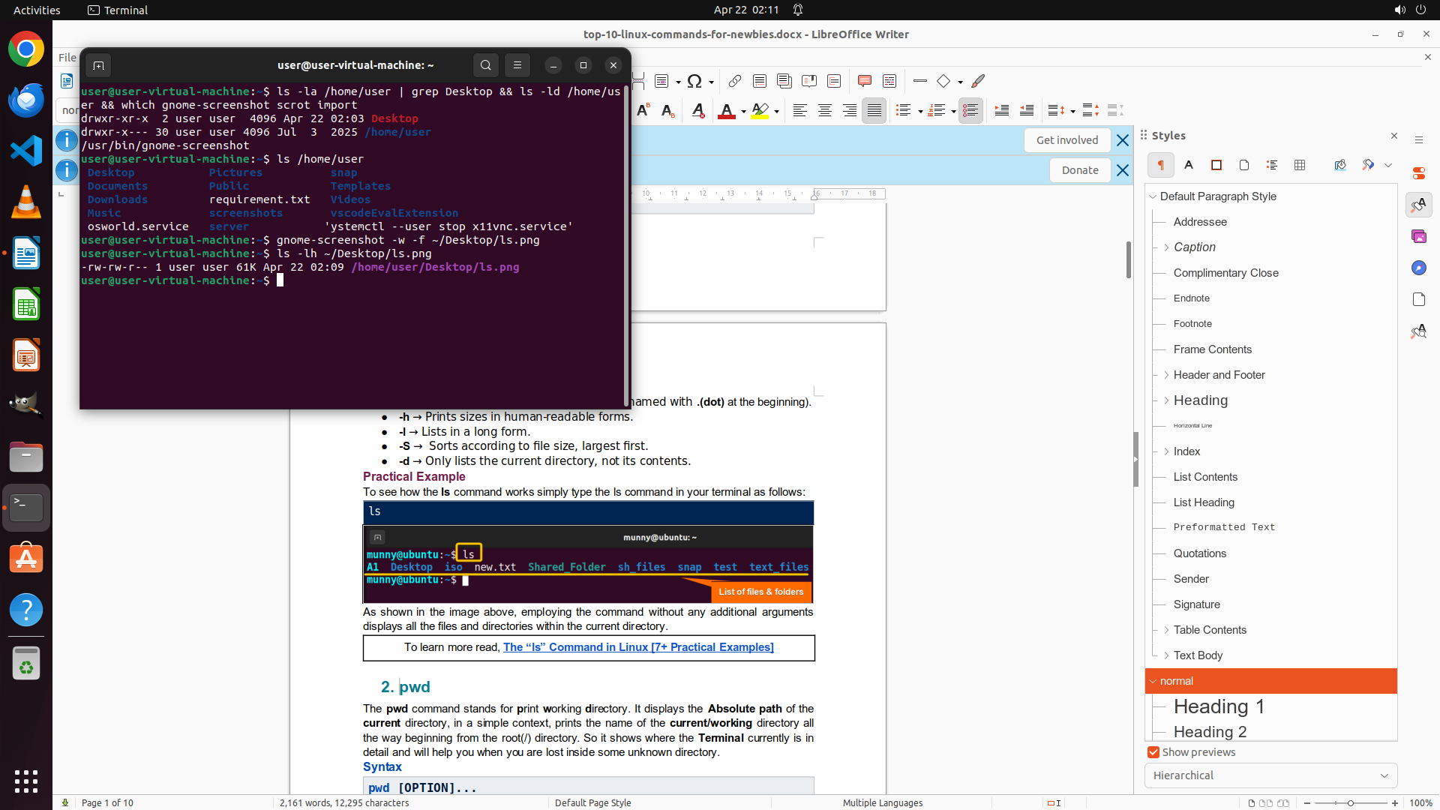
Task: Open the sidebar Navigator compass icon
Action: point(1418,268)
